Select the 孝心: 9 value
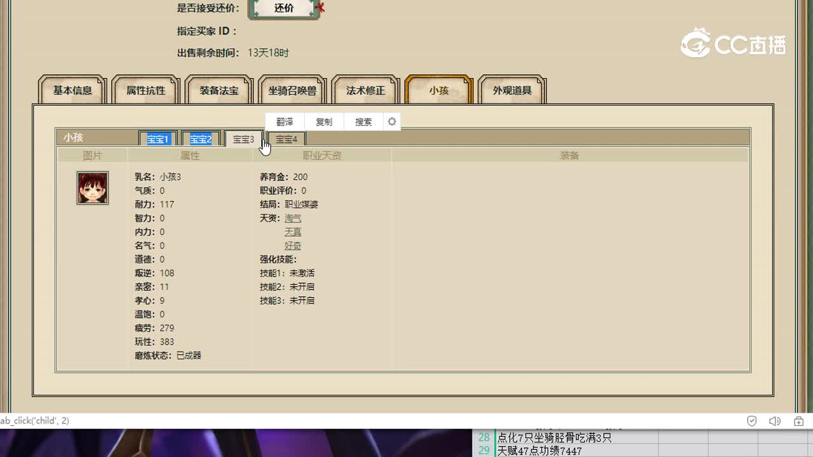Viewport: 813px width, 457px height. pos(150,301)
